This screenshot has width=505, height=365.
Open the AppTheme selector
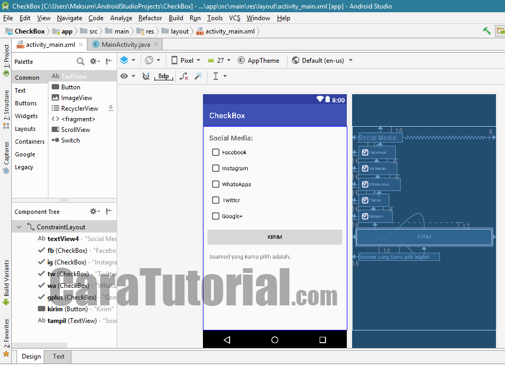point(258,60)
